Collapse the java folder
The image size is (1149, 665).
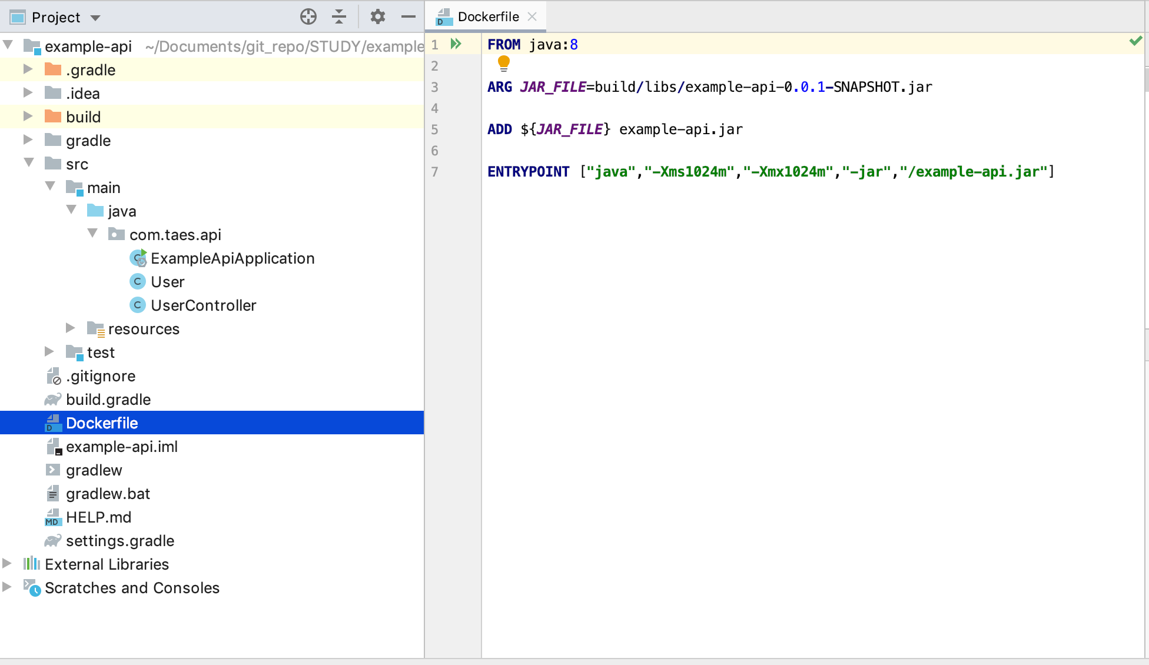point(71,210)
